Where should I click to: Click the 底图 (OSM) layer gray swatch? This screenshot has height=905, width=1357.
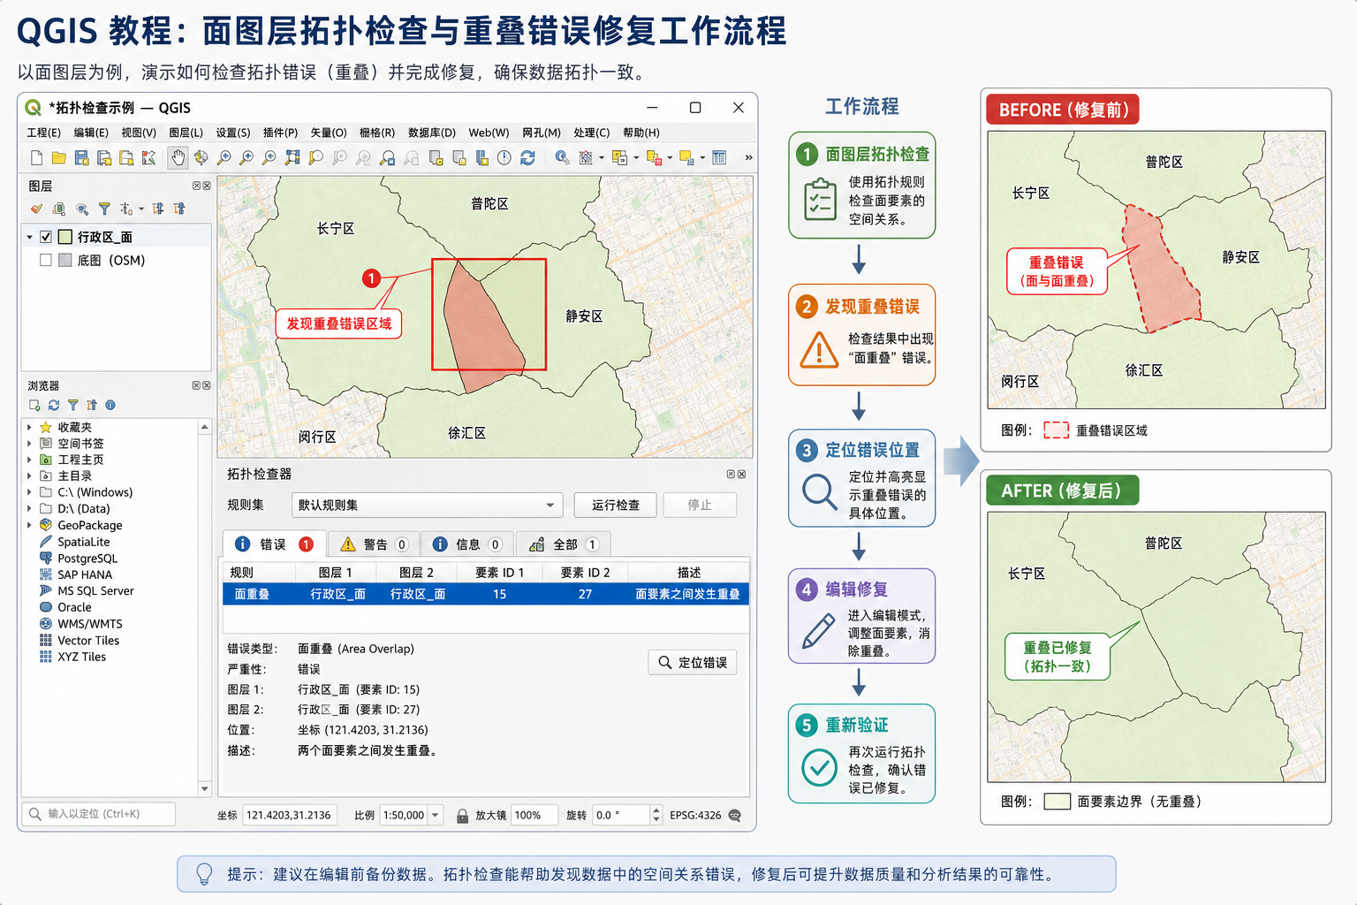click(x=64, y=260)
